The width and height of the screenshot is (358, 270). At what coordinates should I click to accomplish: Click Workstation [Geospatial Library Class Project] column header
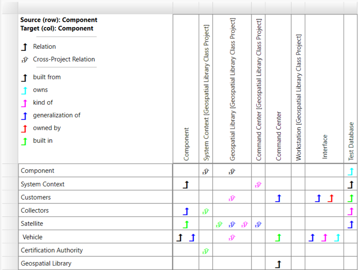(x=298, y=89)
